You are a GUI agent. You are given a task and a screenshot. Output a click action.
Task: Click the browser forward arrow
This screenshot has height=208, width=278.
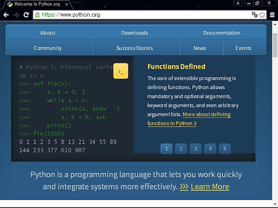coord(16,15)
